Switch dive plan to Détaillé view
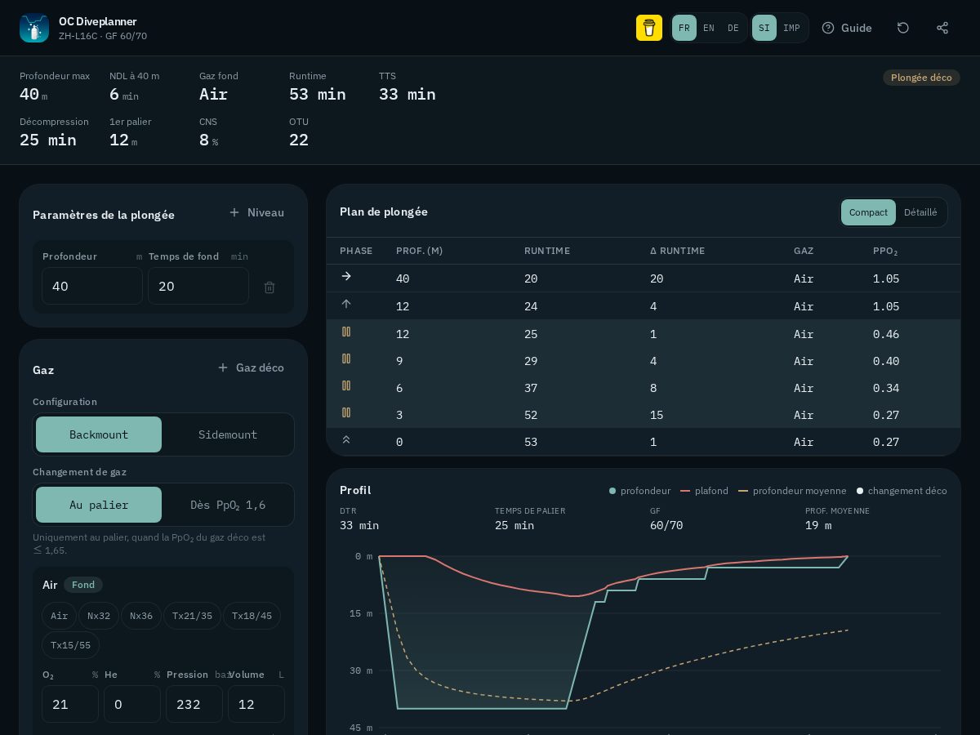The height and width of the screenshot is (735, 980). 920,212
